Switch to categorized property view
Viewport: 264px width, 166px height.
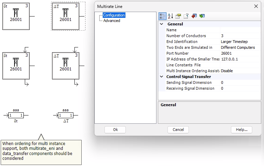click(162, 16)
